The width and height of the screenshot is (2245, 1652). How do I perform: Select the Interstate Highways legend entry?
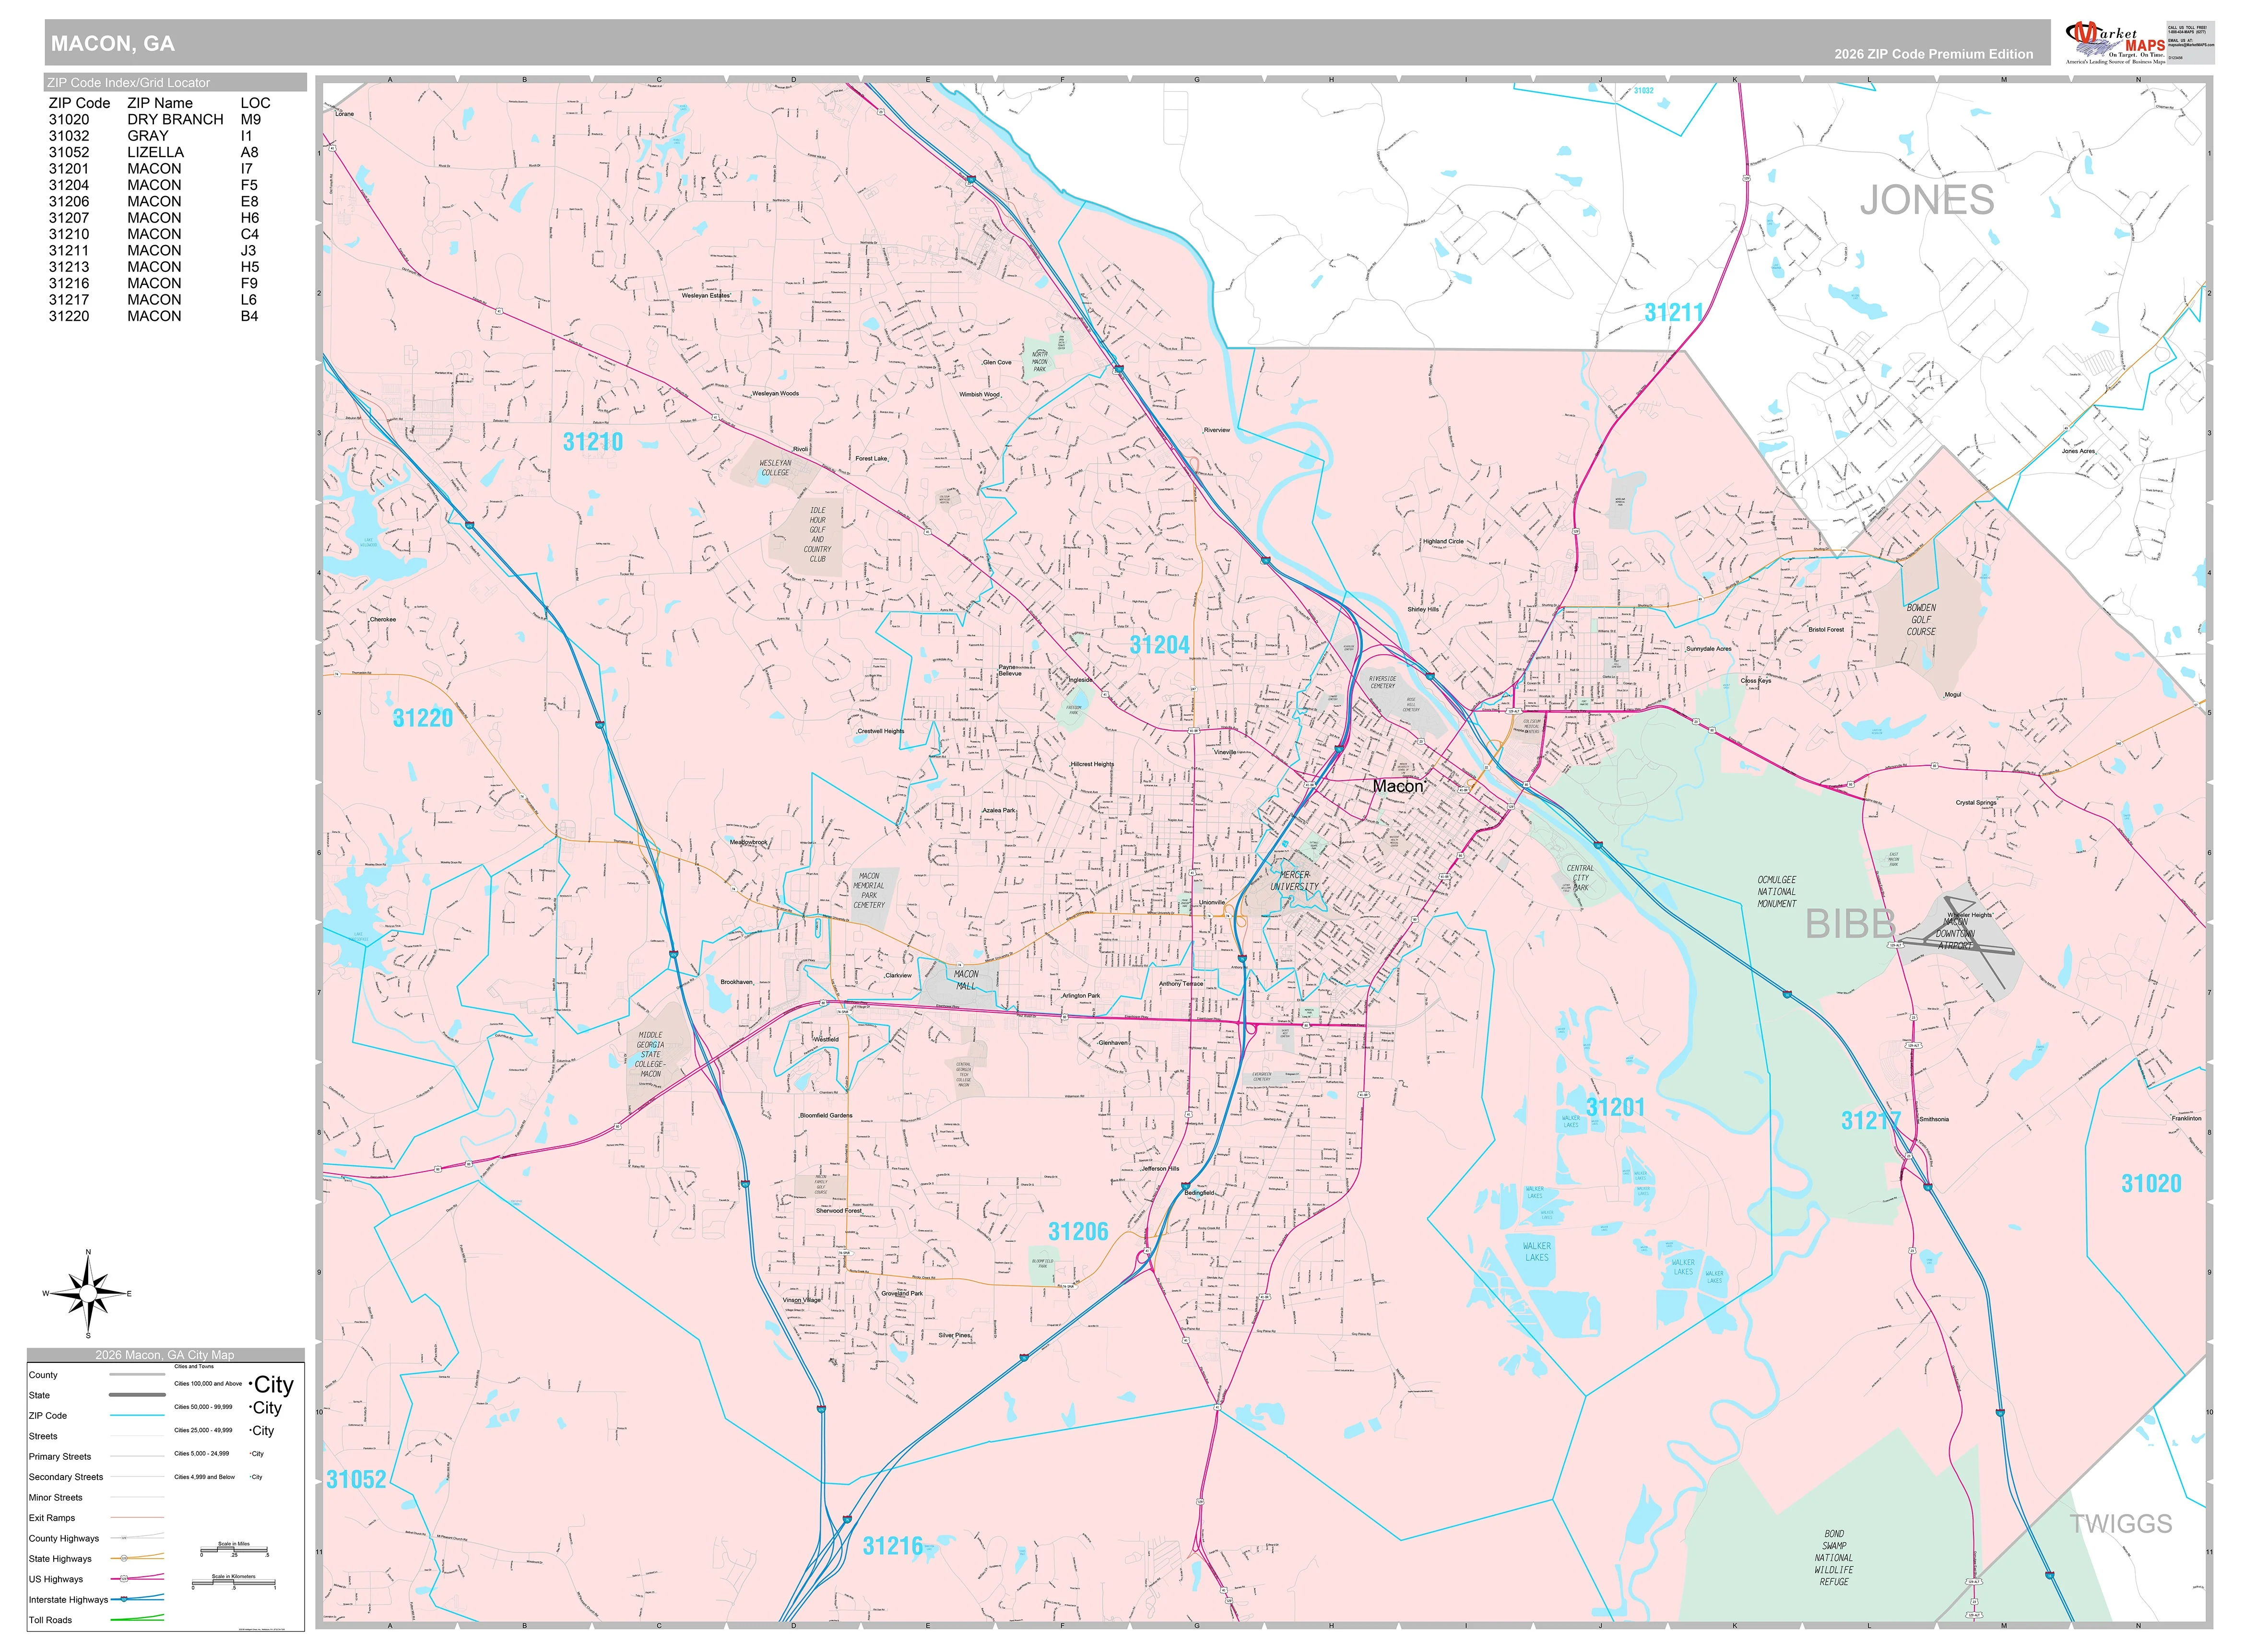tap(97, 1600)
